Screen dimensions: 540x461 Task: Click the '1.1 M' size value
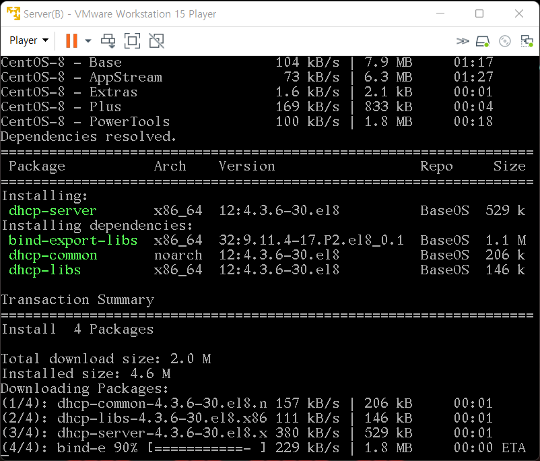click(505, 241)
